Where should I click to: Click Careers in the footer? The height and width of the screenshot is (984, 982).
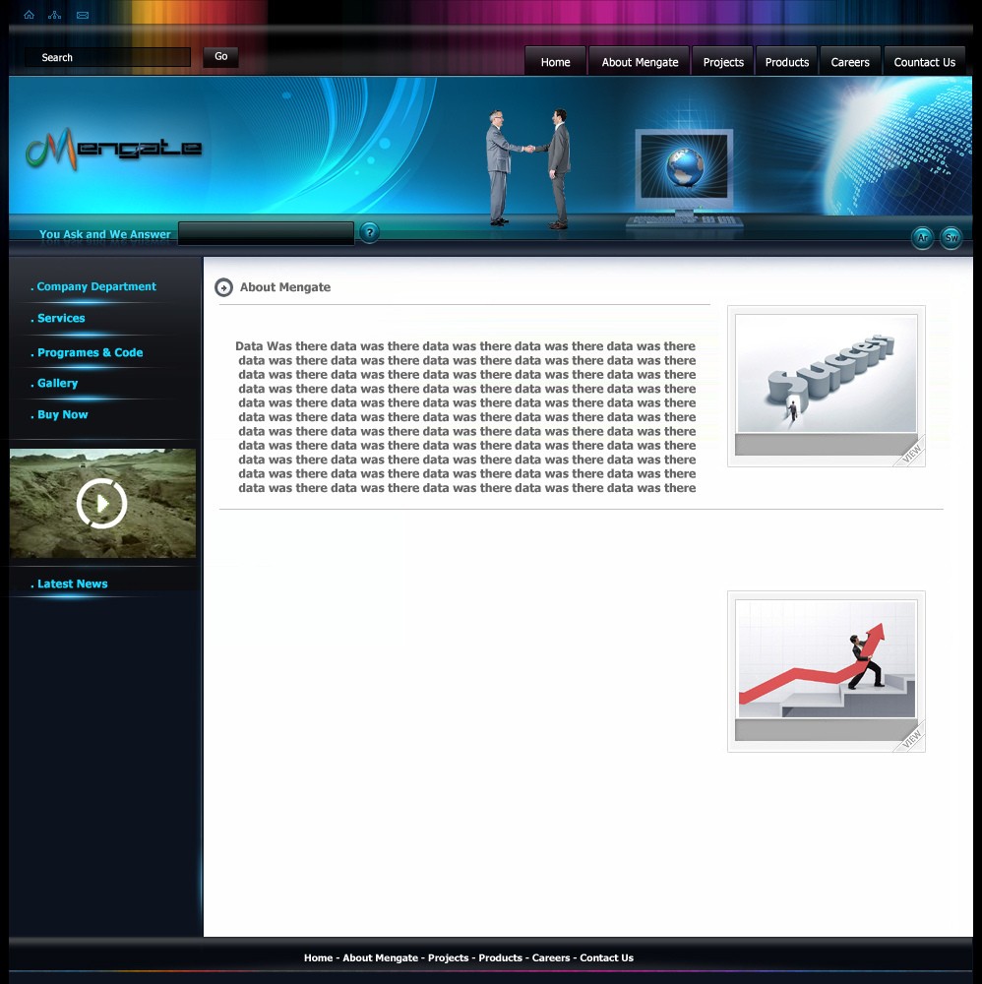tap(551, 957)
